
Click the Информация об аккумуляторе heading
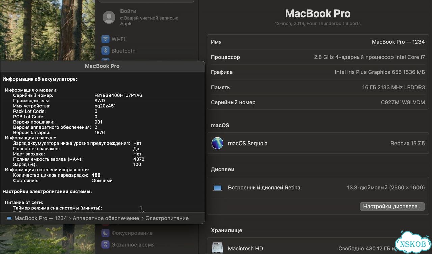point(40,79)
